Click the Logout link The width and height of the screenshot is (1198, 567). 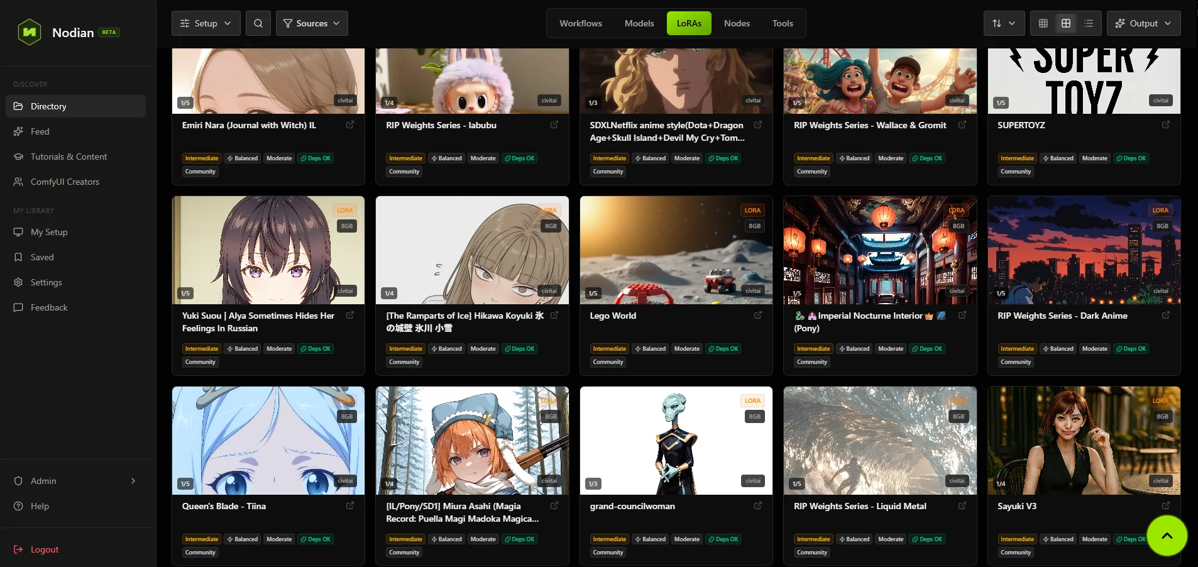45,549
